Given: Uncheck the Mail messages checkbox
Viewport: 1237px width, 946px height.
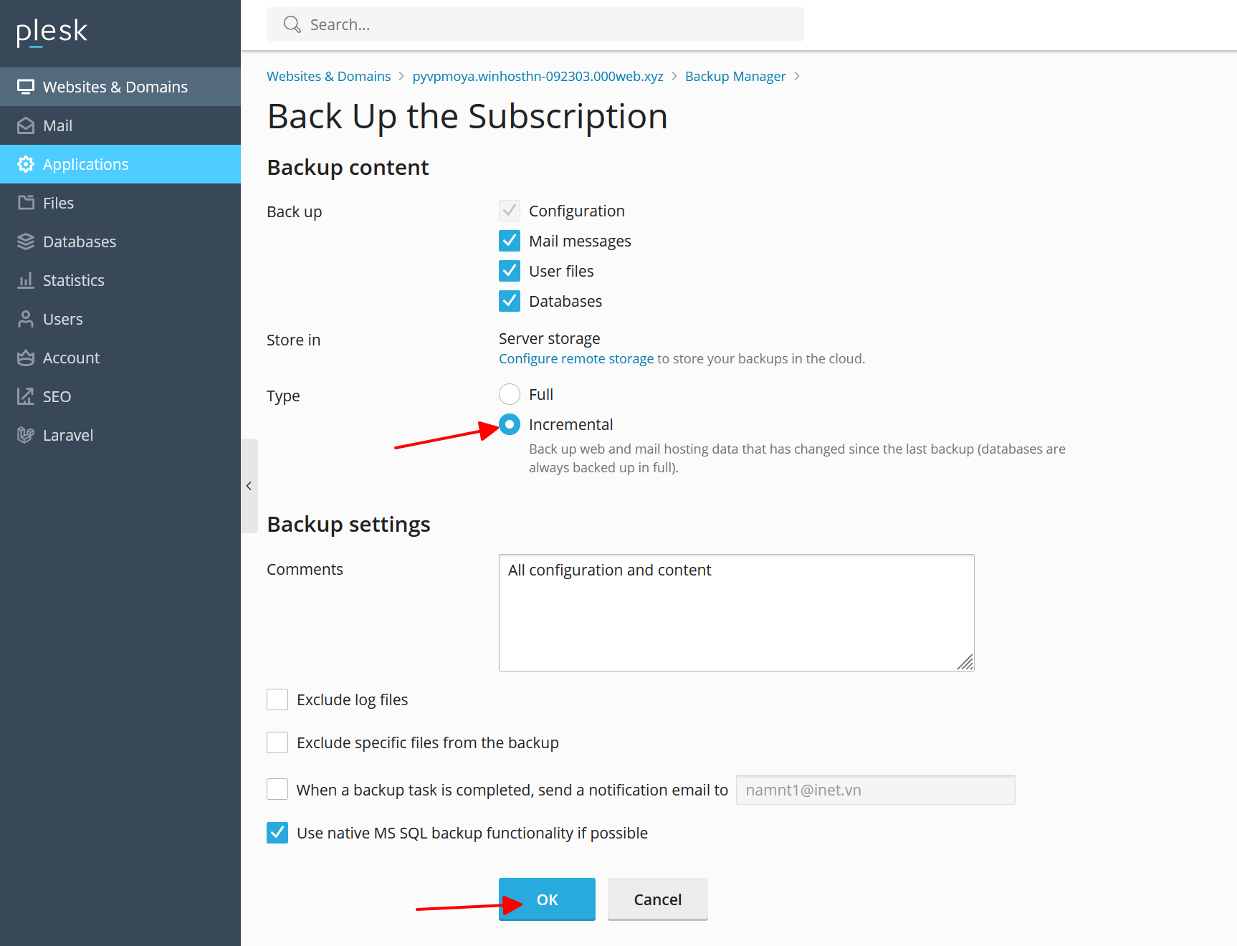Looking at the screenshot, I should (510, 241).
